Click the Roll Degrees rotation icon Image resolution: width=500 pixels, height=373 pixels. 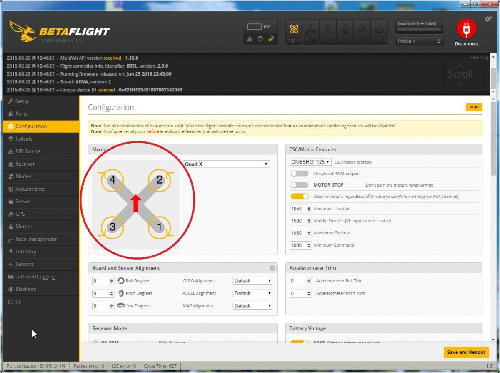click(x=121, y=281)
